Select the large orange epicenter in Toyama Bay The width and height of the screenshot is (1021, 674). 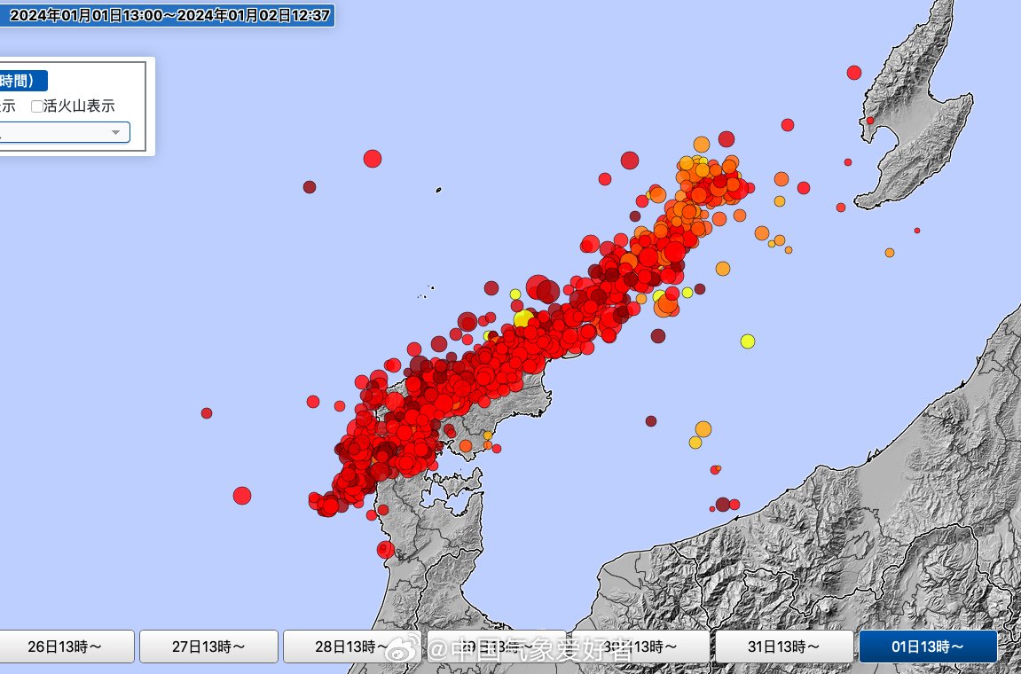click(x=703, y=429)
